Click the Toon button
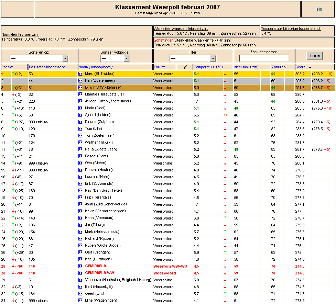This screenshot has height=304, width=336. coord(315,56)
